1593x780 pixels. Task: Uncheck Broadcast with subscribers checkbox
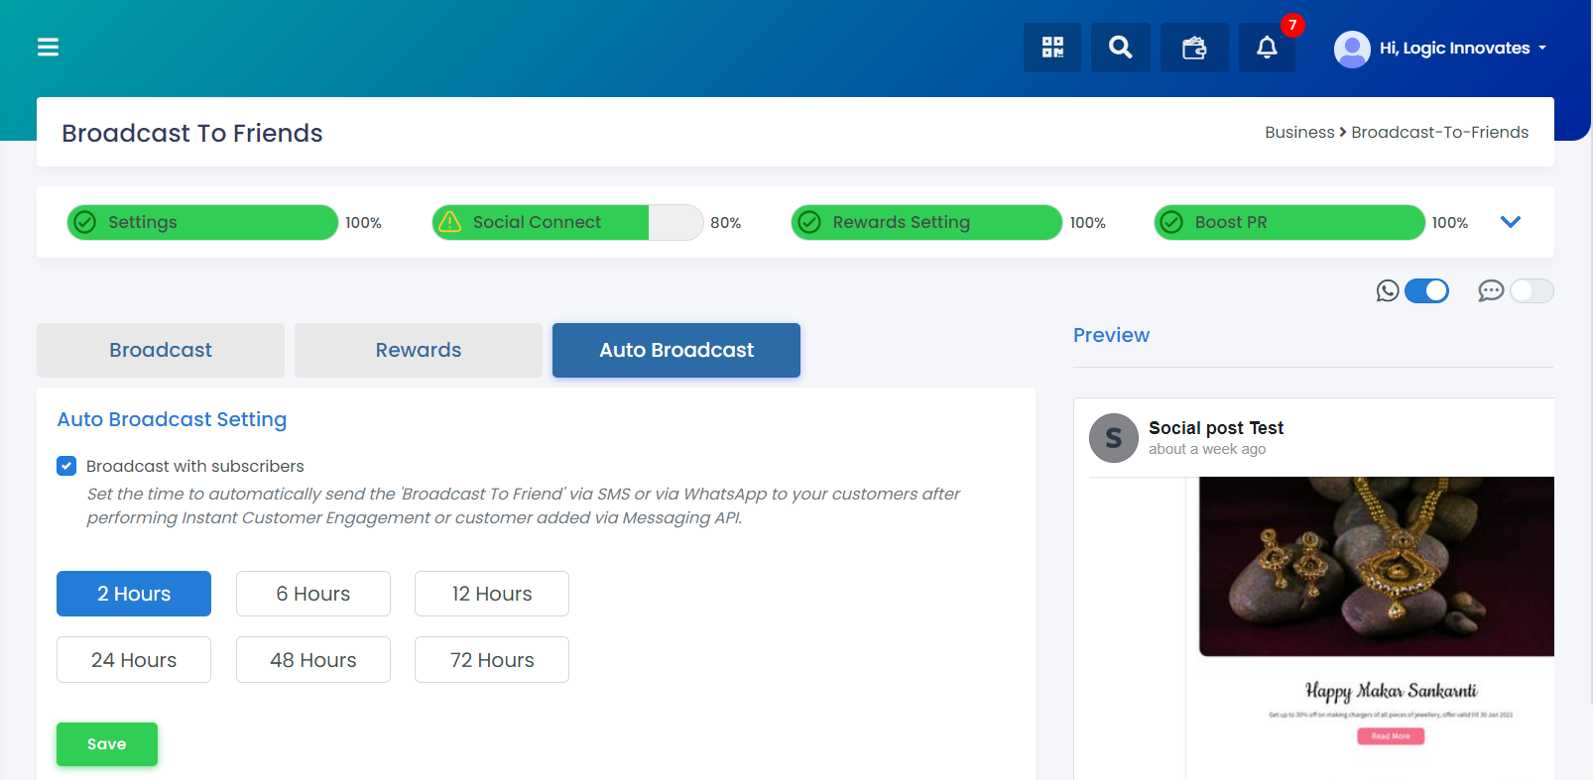pyautogui.click(x=66, y=466)
